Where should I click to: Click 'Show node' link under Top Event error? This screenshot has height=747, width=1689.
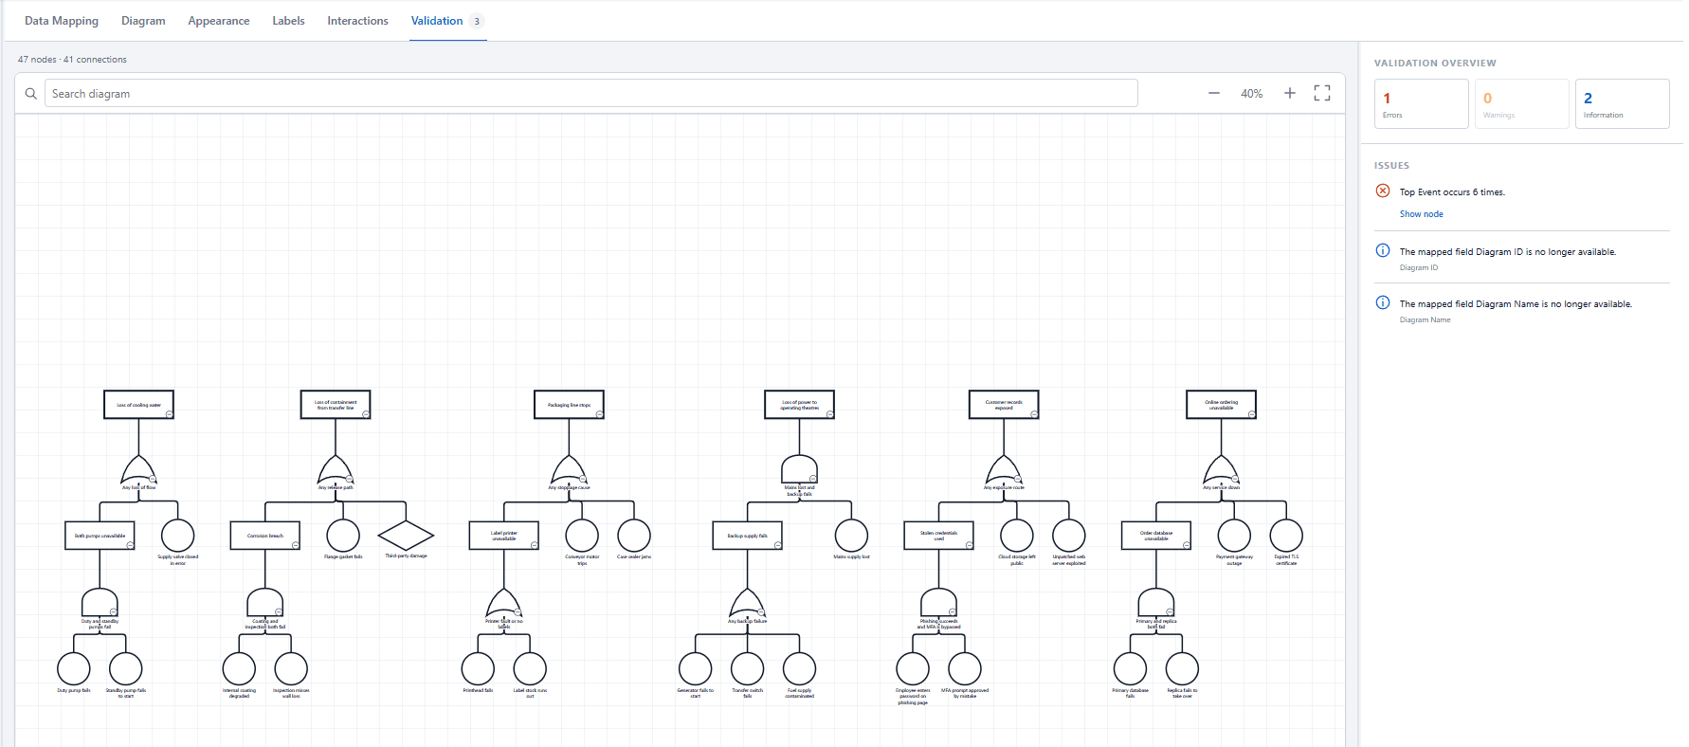[x=1421, y=214]
